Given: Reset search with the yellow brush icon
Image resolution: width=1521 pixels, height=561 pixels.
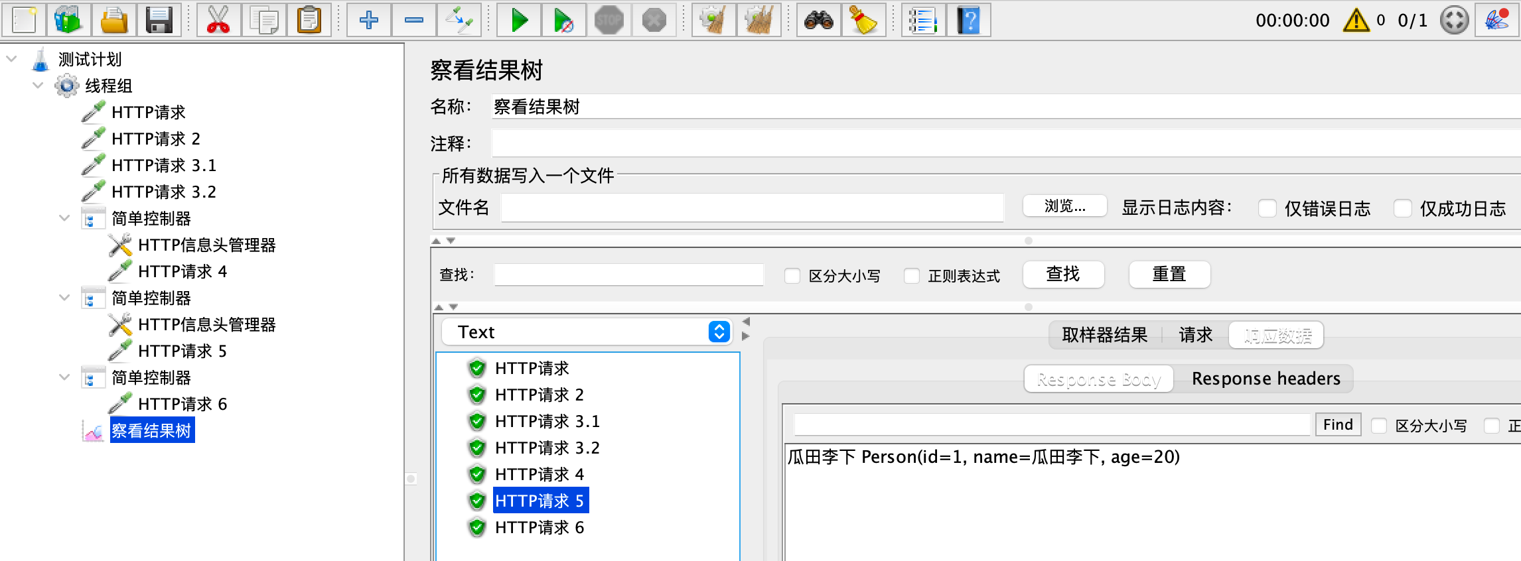Looking at the screenshot, I should pyautogui.click(x=863, y=20).
